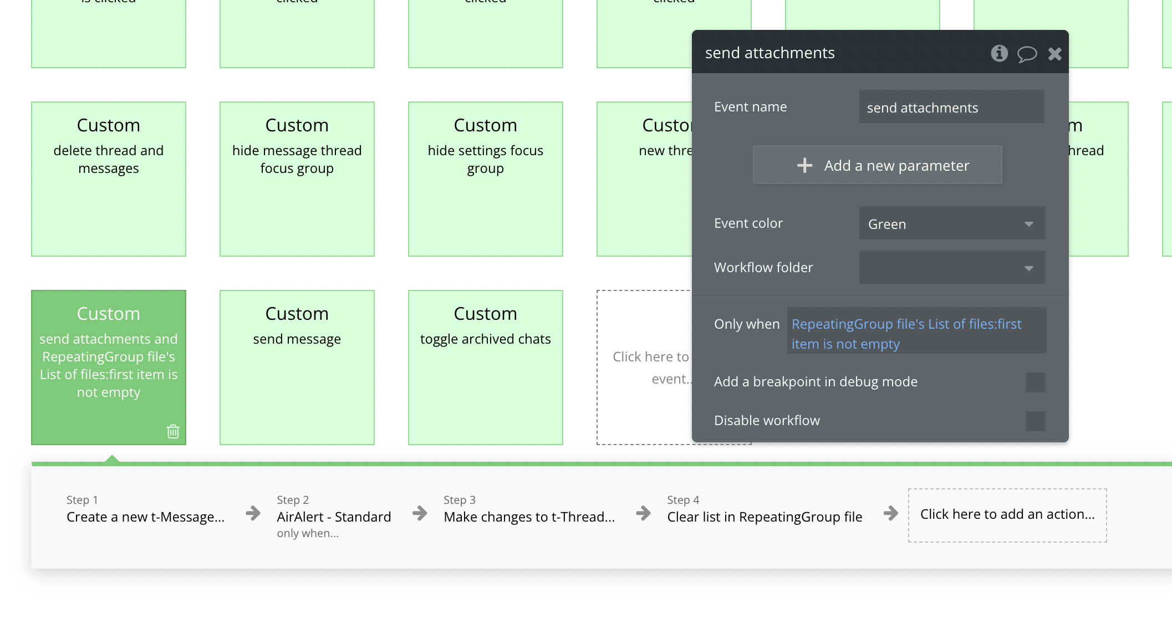Expand the Workflow folder dropdown
The image size is (1172, 623).
click(x=952, y=268)
